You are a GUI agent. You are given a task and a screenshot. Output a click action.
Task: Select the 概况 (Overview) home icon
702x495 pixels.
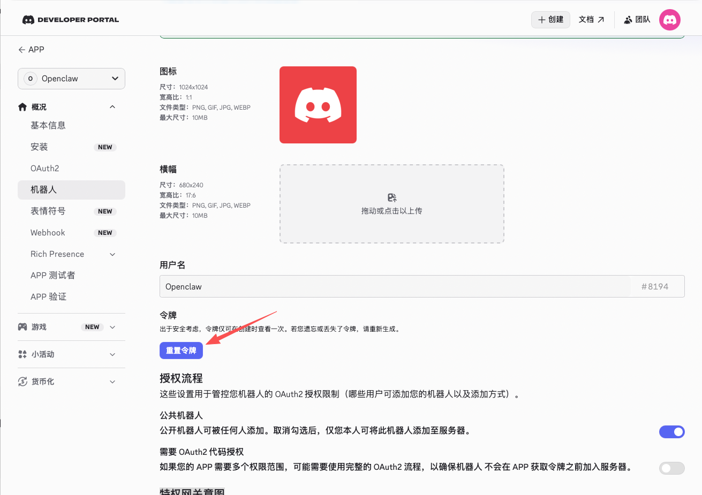[22, 106]
